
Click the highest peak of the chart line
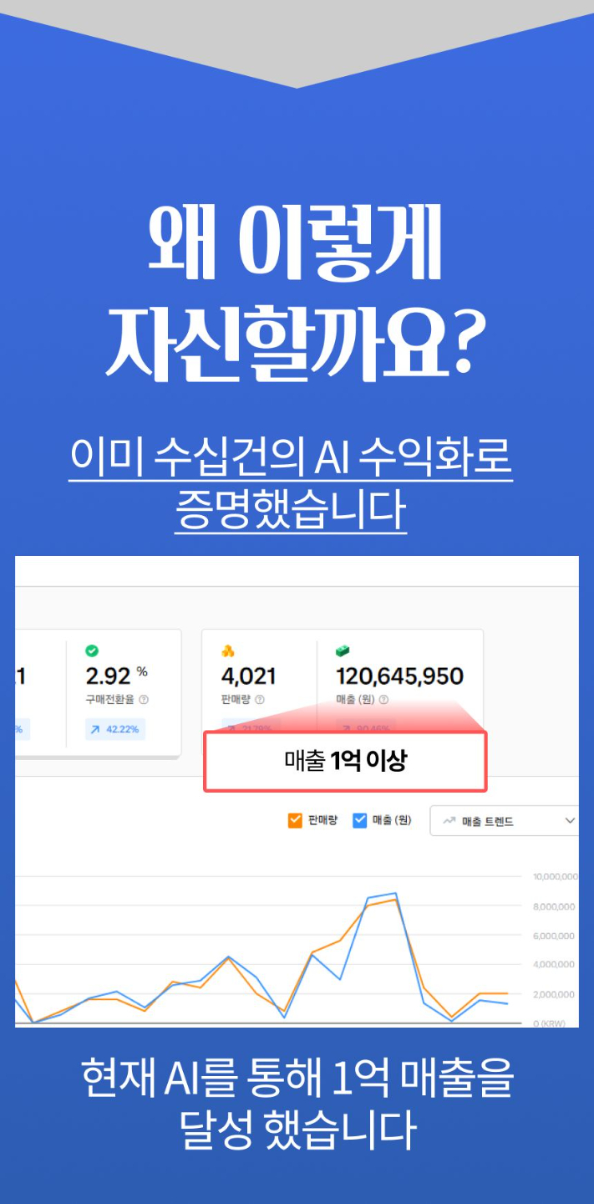tap(395, 893)
